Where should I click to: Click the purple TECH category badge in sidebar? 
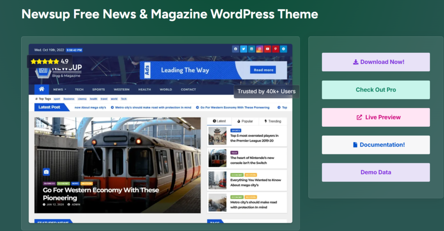tap(234, 153)
